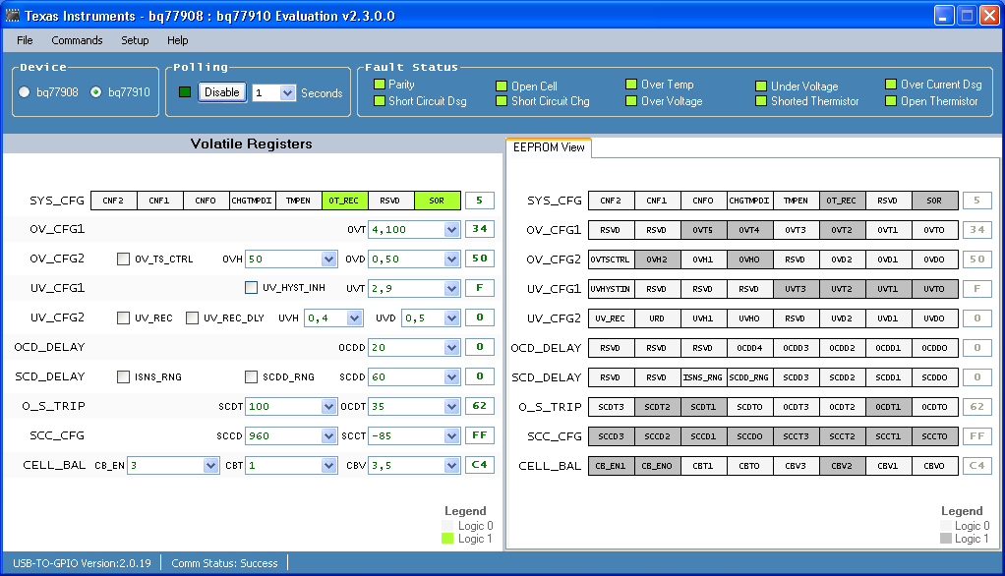Viewport: 1005px width, 576px height.
Task: Click the UVHYSTIN bit in EEPROM UV_CFG1
Action: 611,289
